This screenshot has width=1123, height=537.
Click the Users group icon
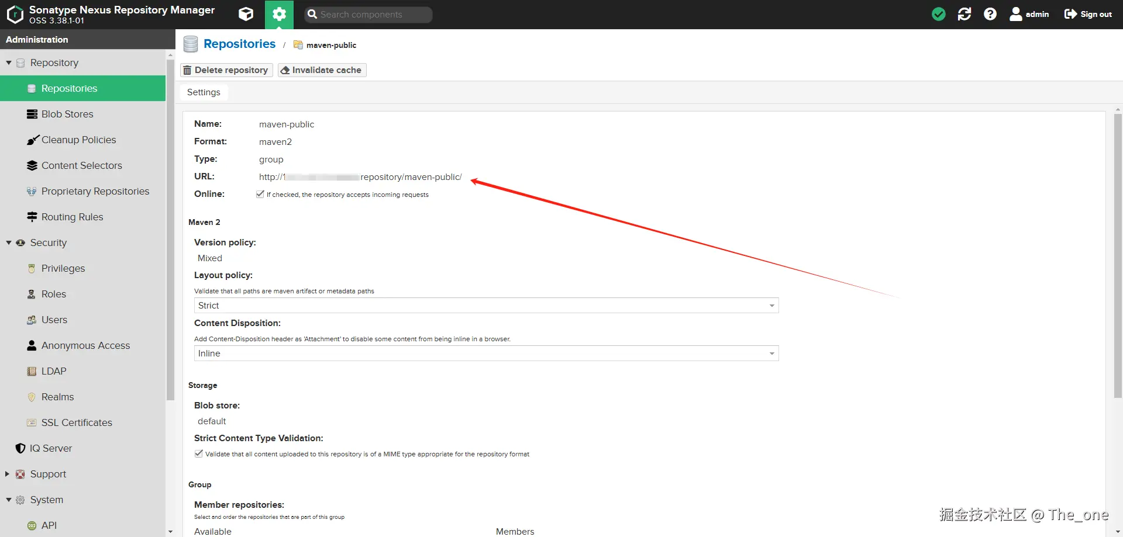coord(32,320)
